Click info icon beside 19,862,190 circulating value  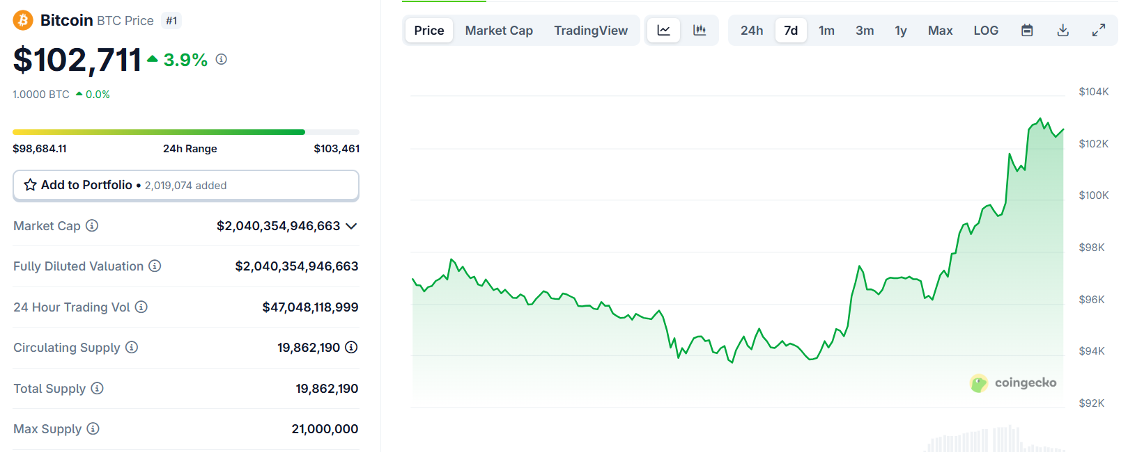(x=351, y=347)
